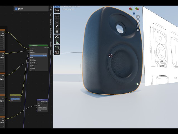Activate the Select Box tool in viewport toolbar
Viewport: 178px width, 134px height.
point(57,6)
